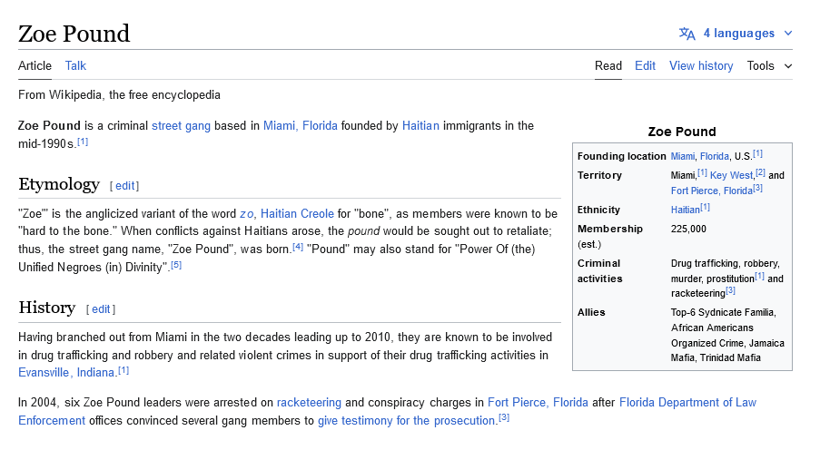Click the Trinidad Mafia text
The image size is (820, 450).
(x=731, y=358)
